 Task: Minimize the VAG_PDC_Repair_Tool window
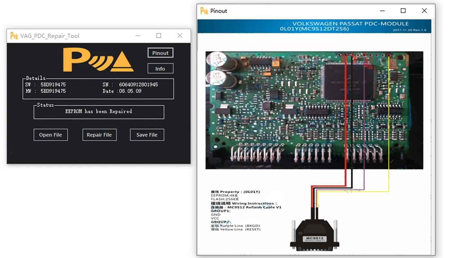138,36
